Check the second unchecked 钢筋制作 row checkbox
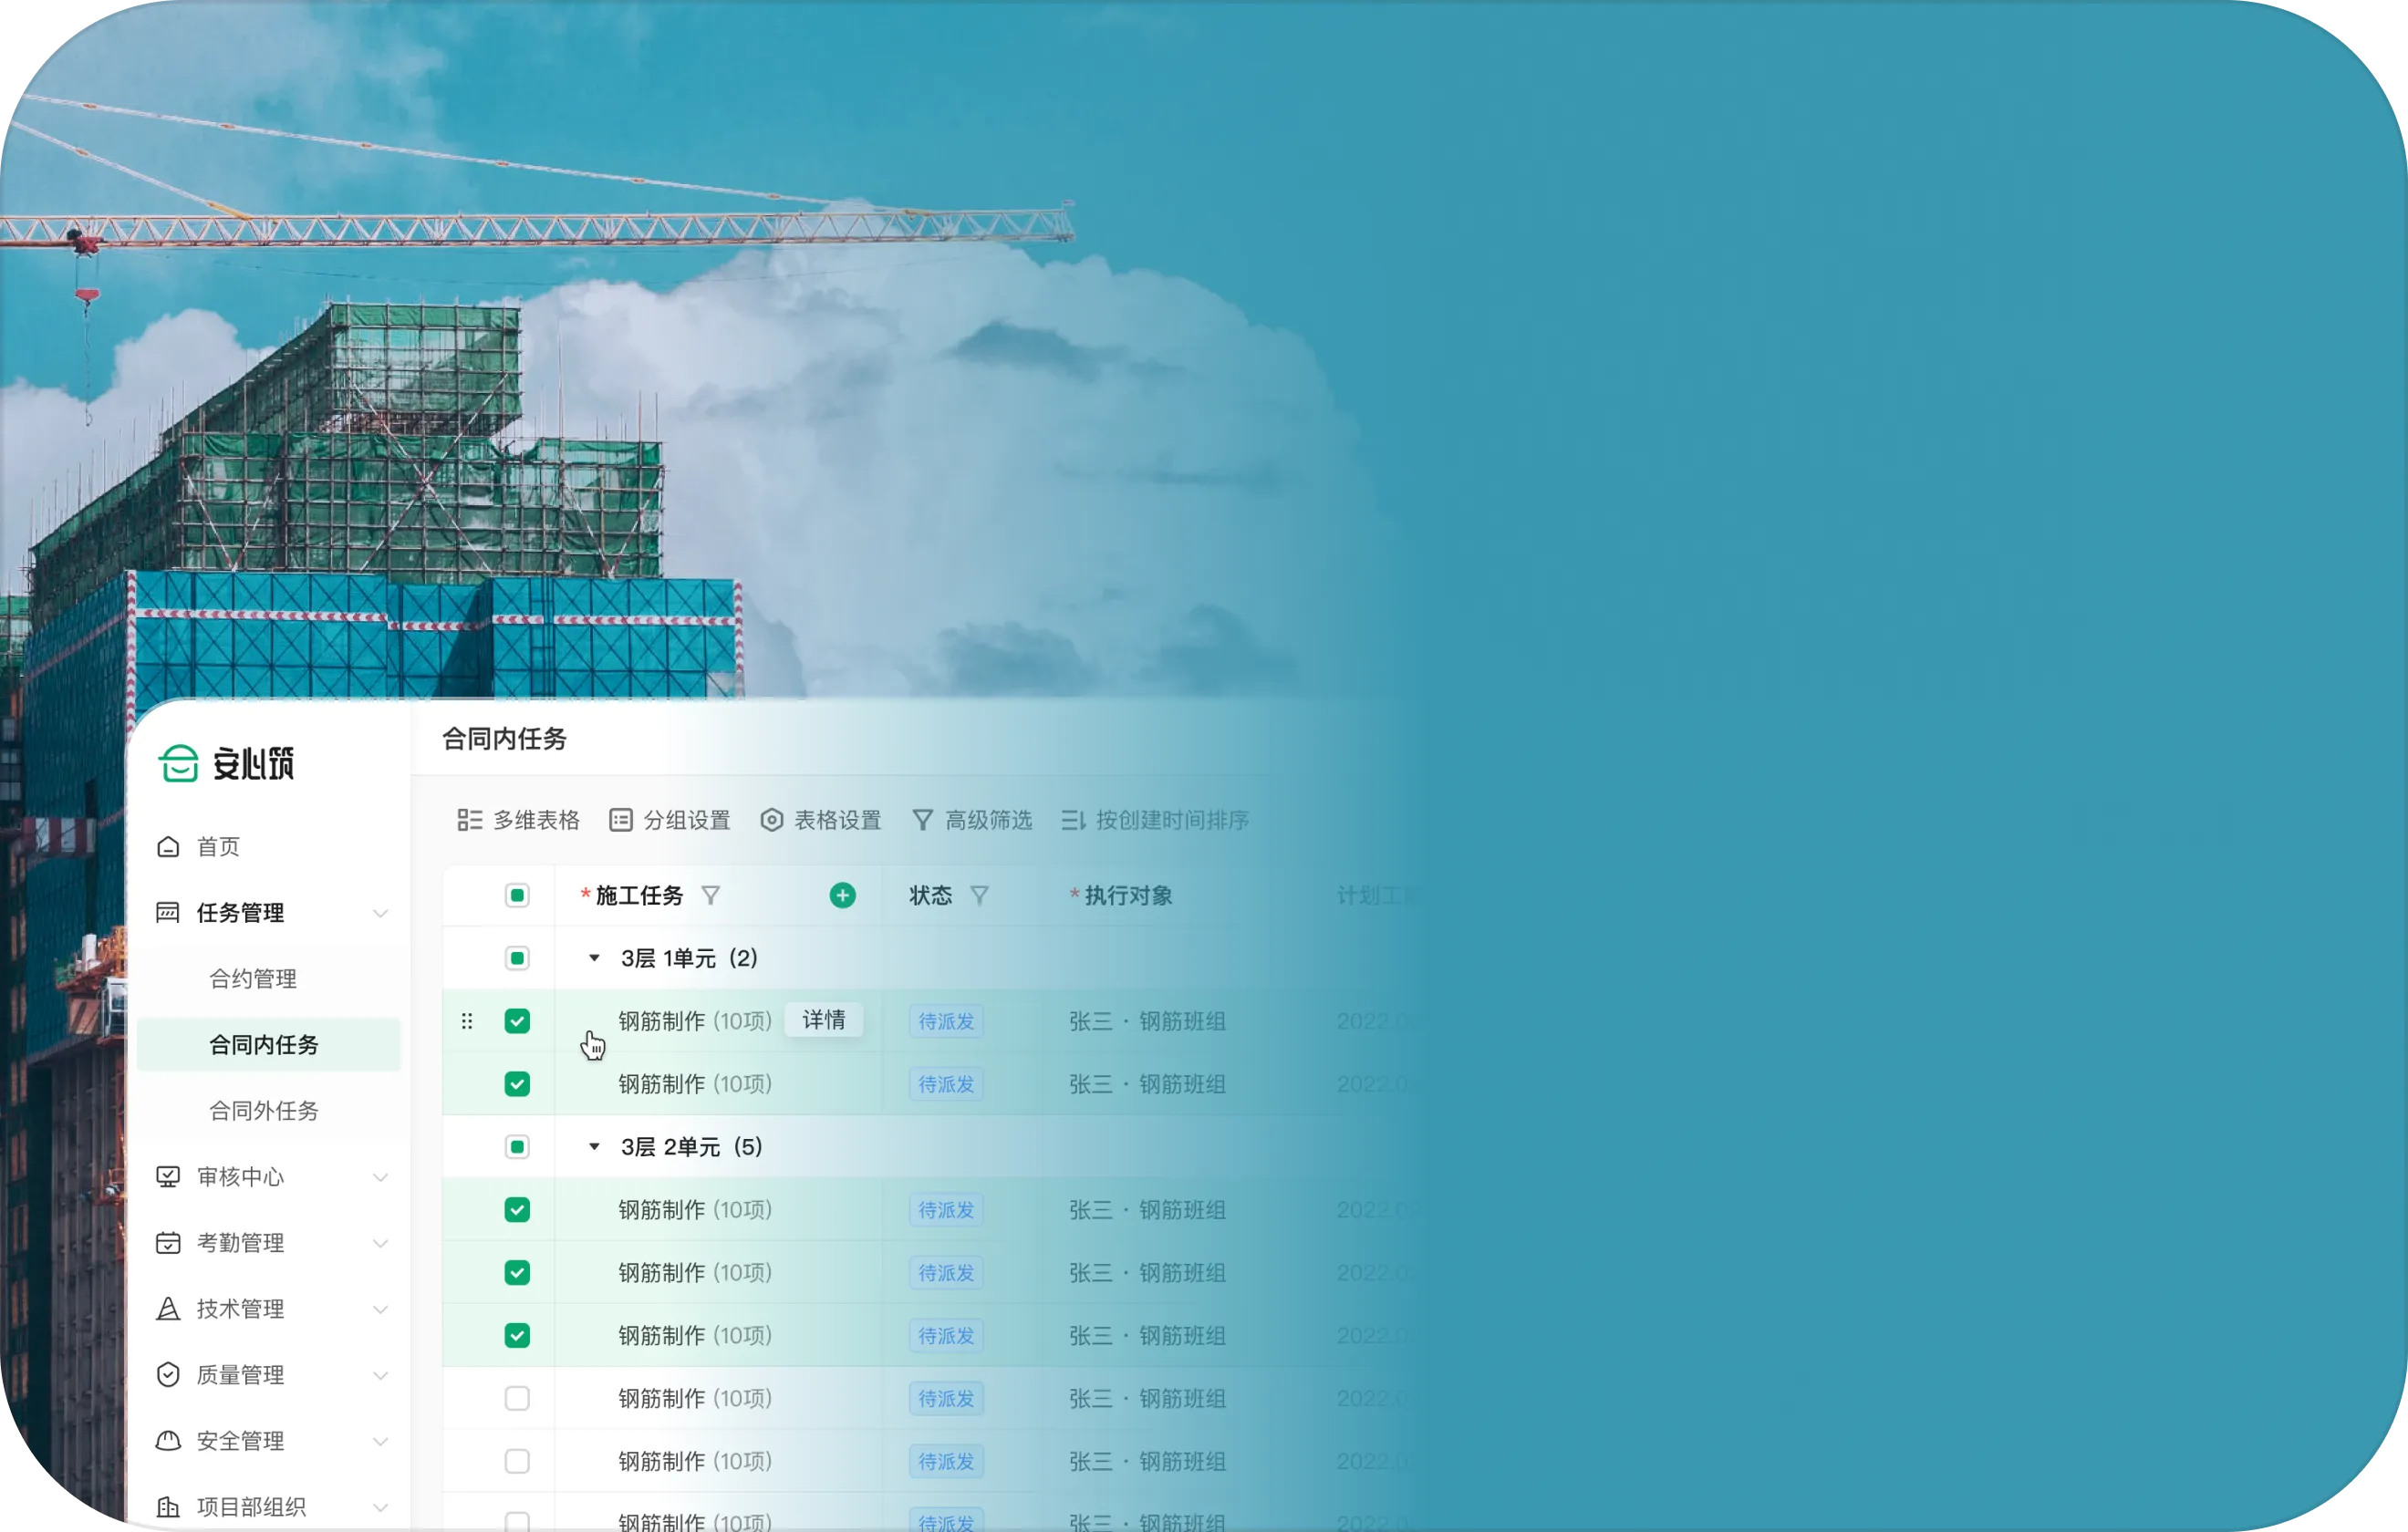Screen dimensions: 2408x1532 517,1461
